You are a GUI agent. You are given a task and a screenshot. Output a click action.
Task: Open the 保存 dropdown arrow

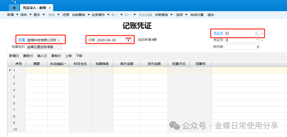coord(30,15)
